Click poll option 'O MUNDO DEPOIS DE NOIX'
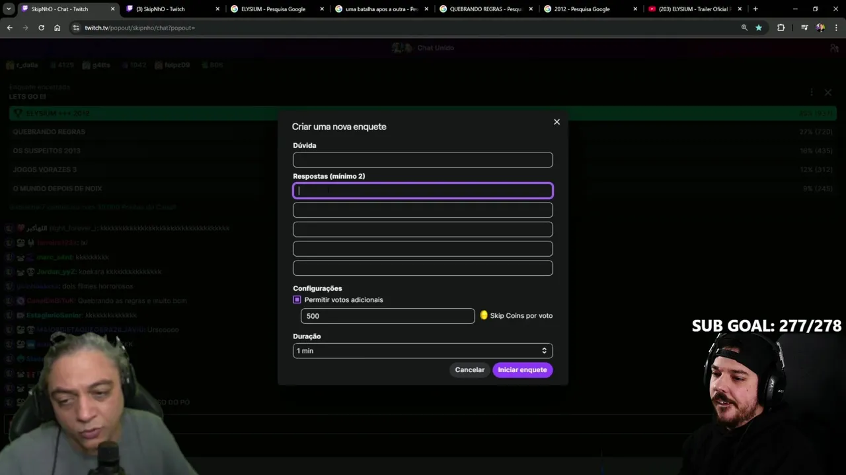The height and width of the screenshot is (475, 846). pyautogui.click(x=423, y=189)
